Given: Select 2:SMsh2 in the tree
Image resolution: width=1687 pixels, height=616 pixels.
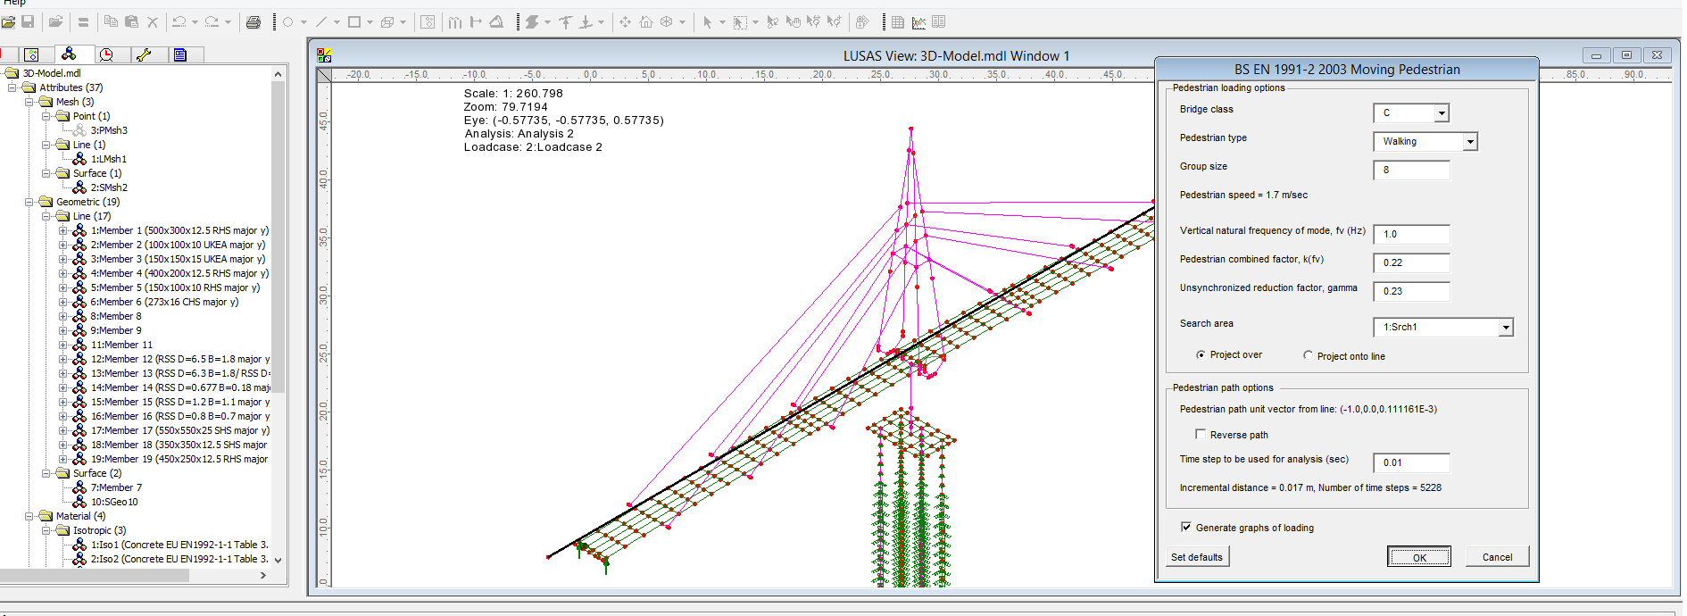Looking at the screenshot, I should (109, 187).
